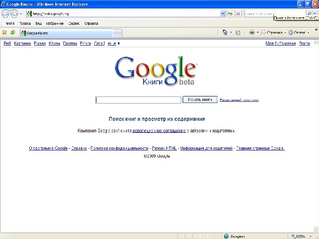Click the Войти sign-in link

tap(304, 43)
